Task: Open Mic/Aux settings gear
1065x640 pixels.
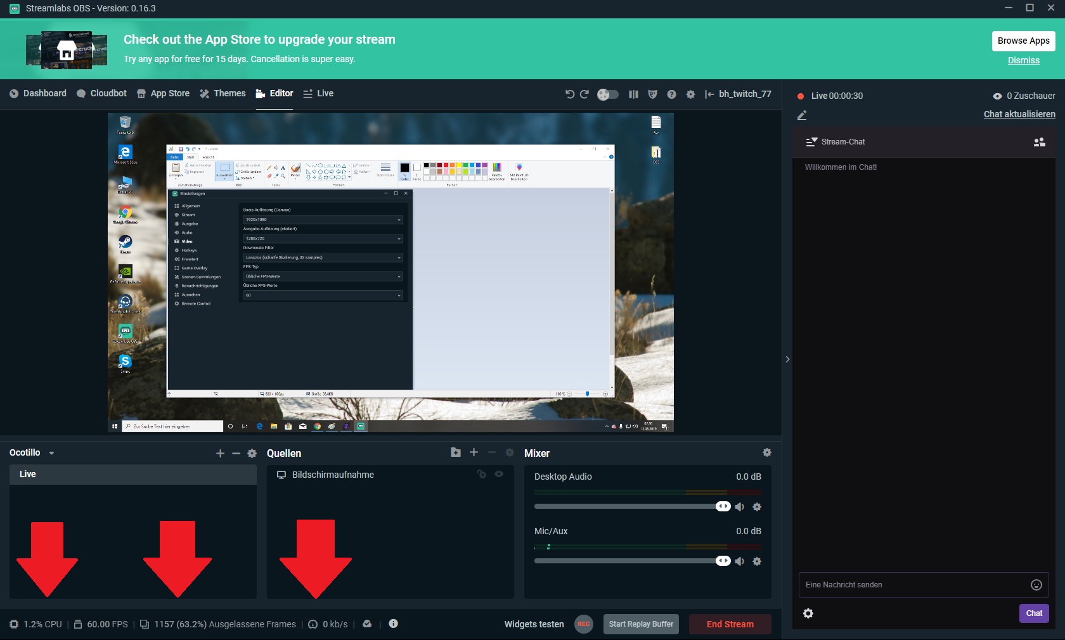Action: [x=756, y=561]
